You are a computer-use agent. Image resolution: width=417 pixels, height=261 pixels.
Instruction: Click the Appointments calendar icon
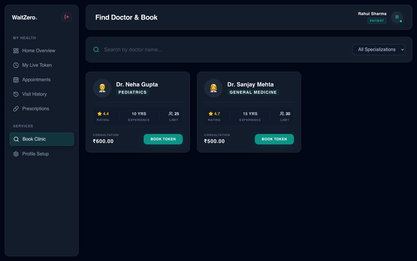point(16,80)
